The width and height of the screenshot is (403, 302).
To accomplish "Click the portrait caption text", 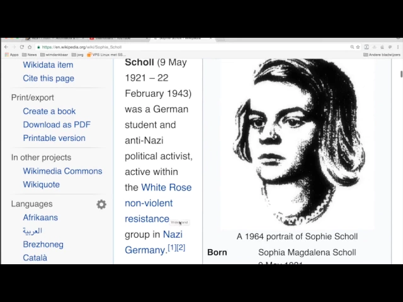I will pos(297,237).
